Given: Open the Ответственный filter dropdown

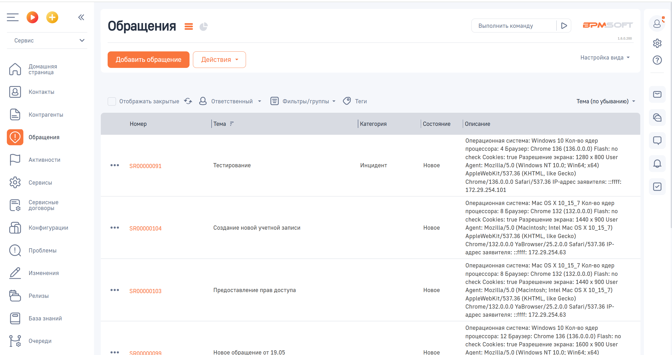Looking at the screenshot, I should pyautogui.click(x=230, y=101).
